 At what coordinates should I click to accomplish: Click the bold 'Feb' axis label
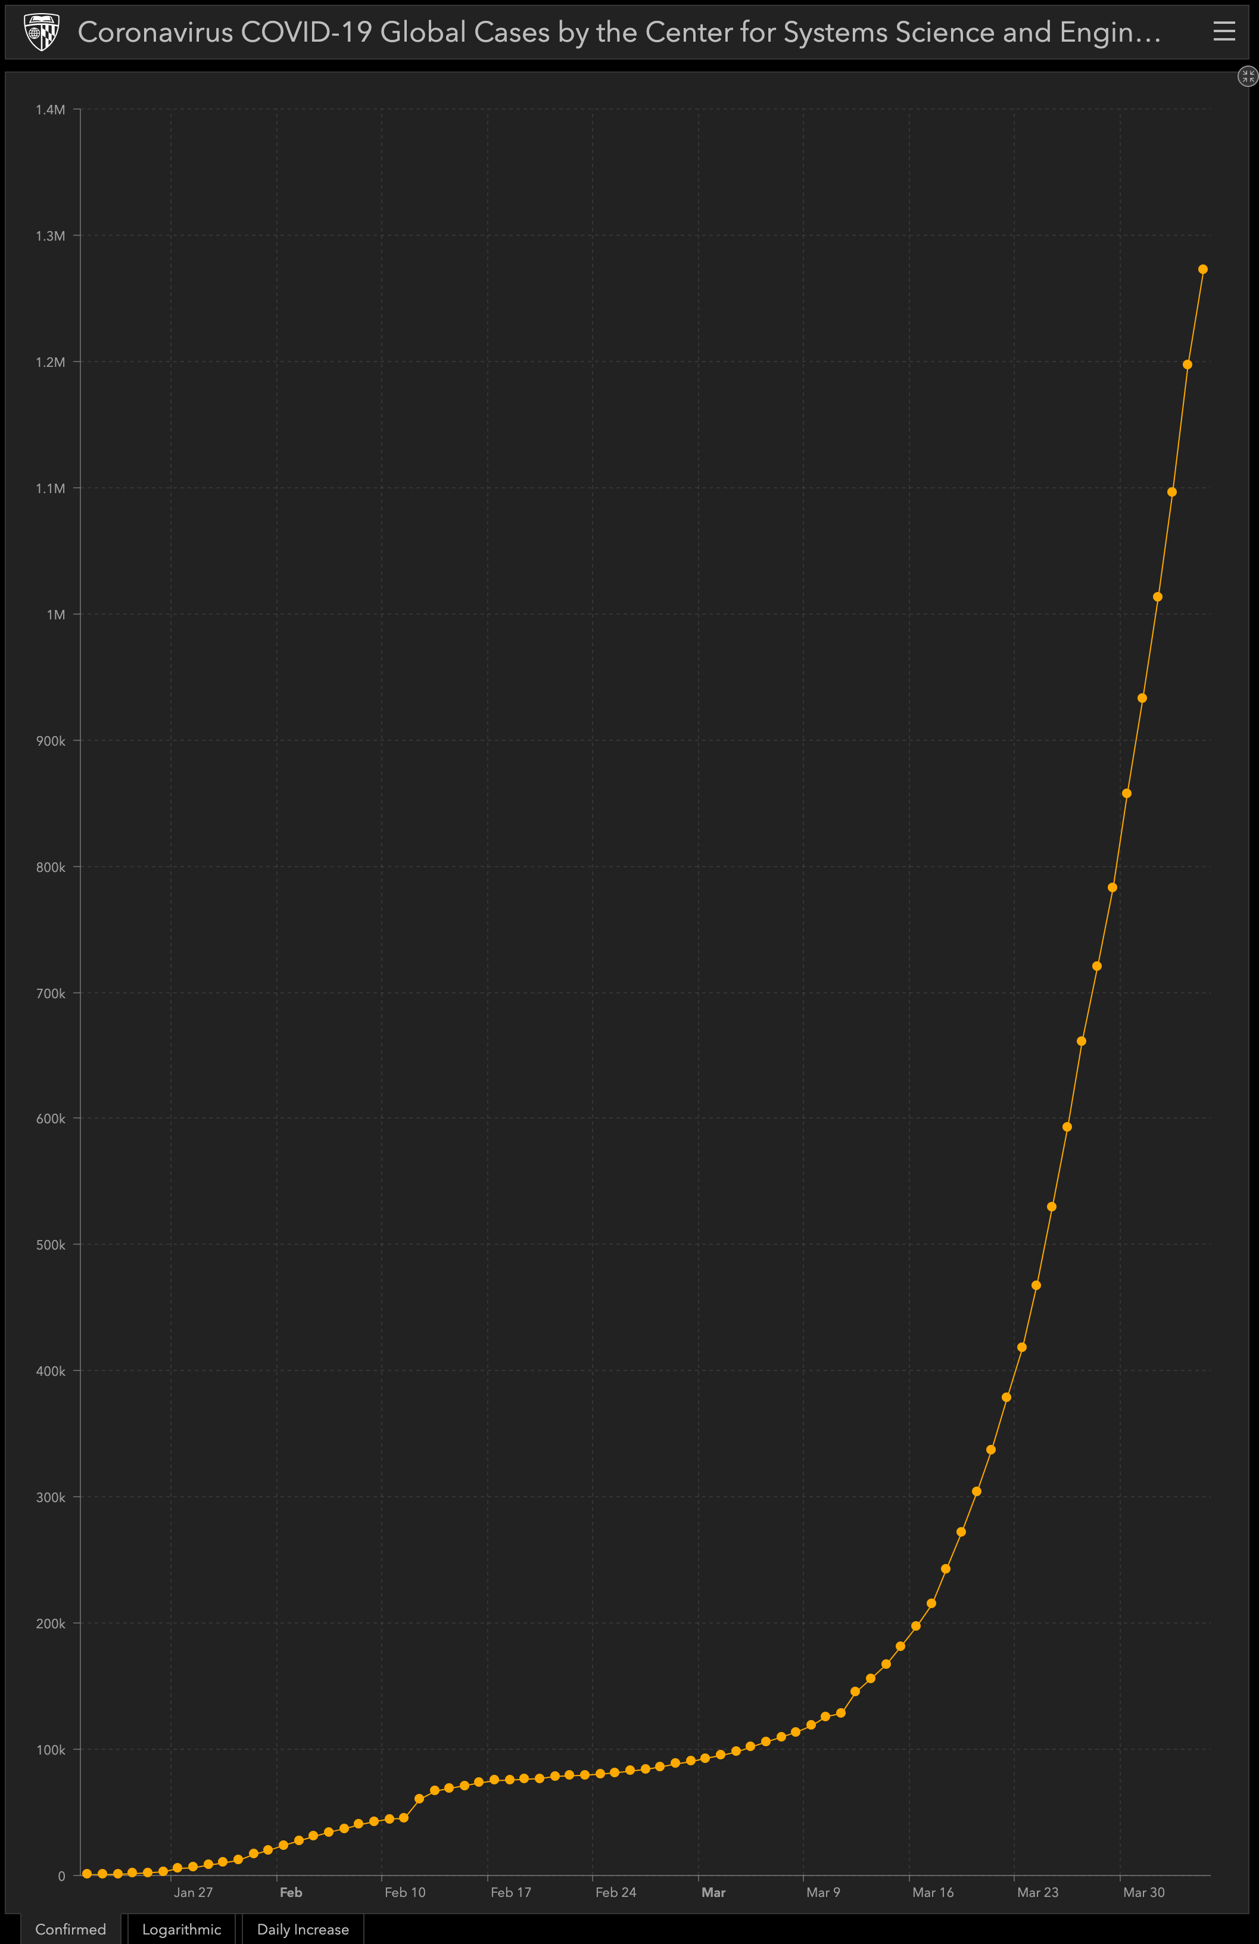(291, 1892)
